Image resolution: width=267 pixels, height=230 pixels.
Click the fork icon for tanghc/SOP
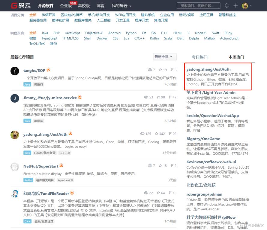point(172,70)
